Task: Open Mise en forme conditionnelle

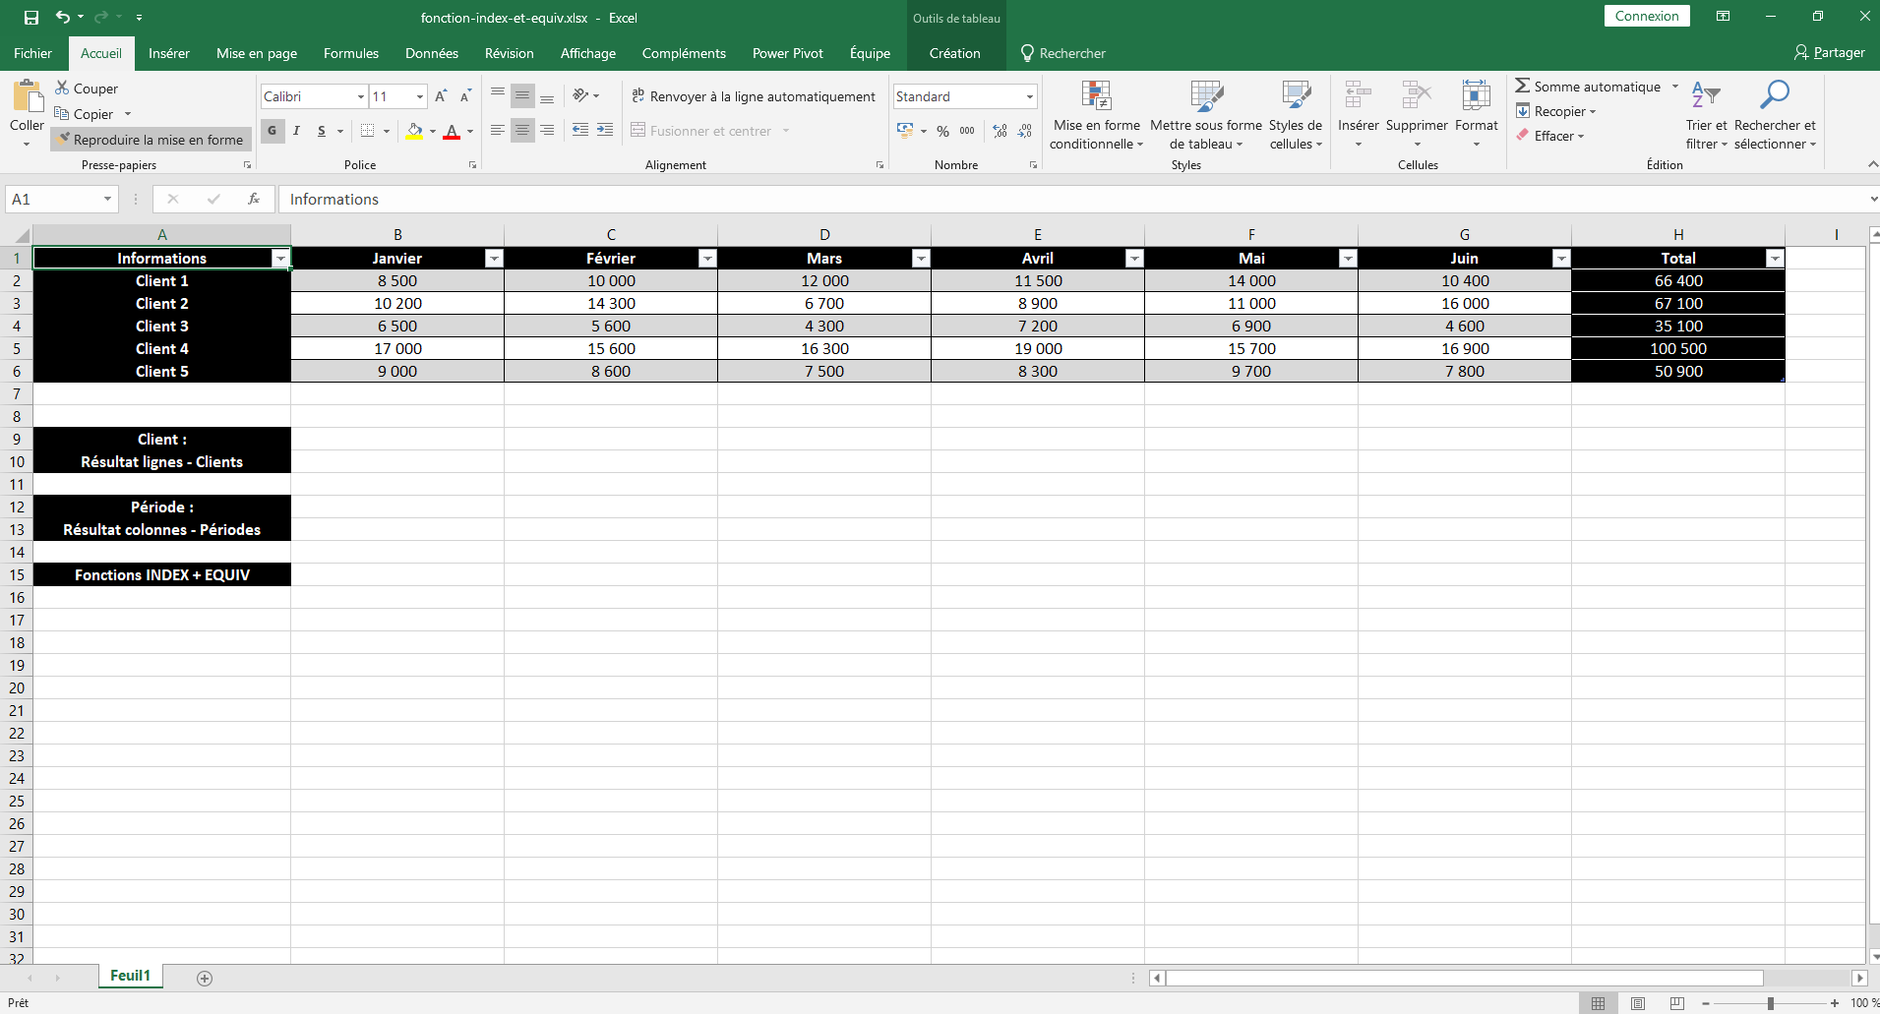Action: click(x=1096, y=116)
